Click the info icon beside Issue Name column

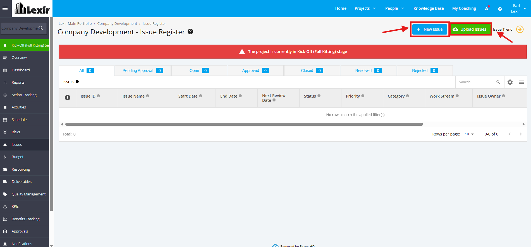click(x=148, y=96)
